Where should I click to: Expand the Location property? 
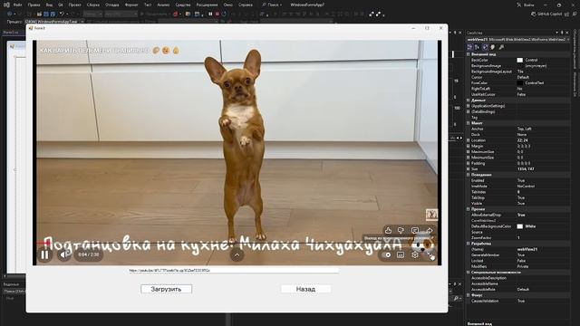(469, 140)
